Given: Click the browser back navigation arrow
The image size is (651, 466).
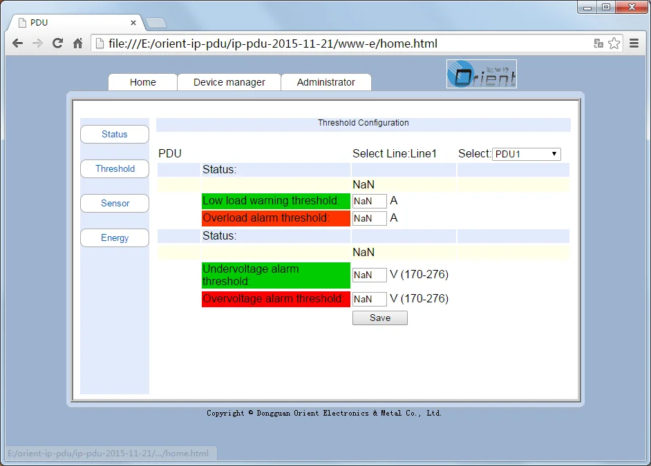Looking at the screenshot, I should (x=17, y=43).
